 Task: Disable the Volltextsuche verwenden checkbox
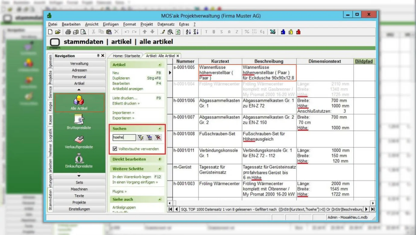click(x=115, y=149)
